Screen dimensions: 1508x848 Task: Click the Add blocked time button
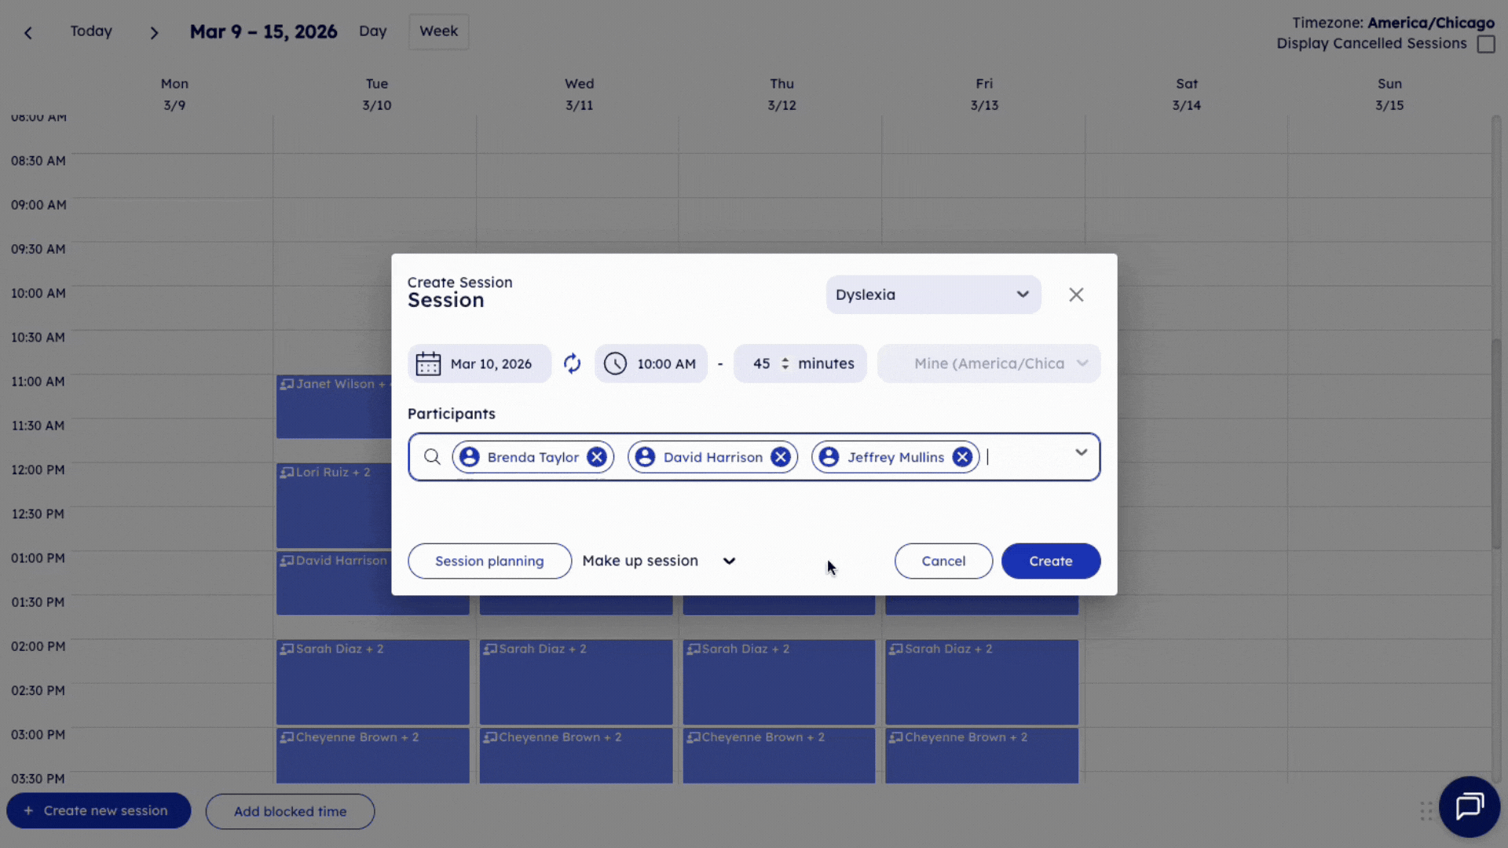pos(290,811)
